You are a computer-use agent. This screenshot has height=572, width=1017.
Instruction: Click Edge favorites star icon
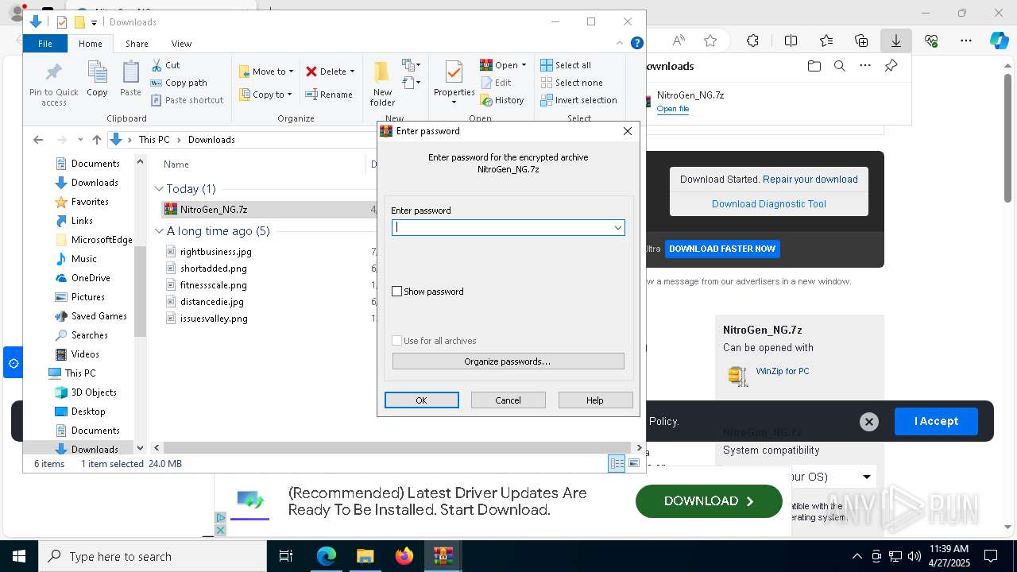710,41
